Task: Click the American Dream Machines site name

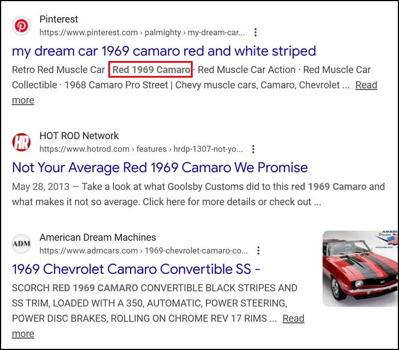Action: (x=97, y=238)
